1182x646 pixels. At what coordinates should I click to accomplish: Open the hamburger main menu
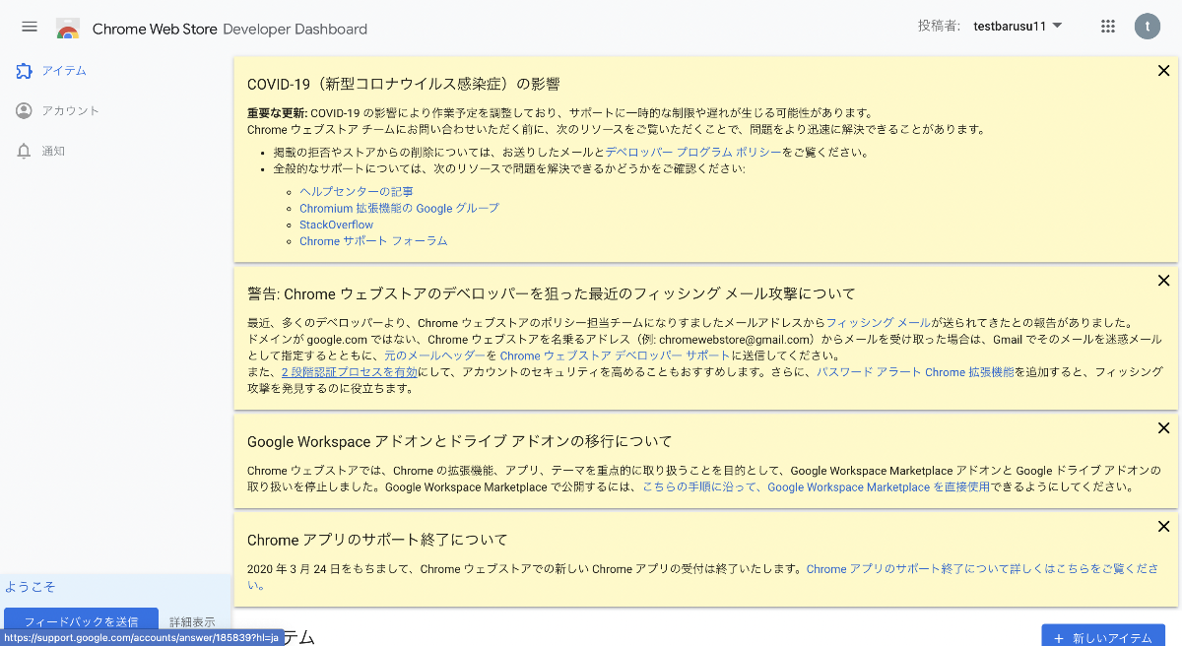(x=30, y=27)
